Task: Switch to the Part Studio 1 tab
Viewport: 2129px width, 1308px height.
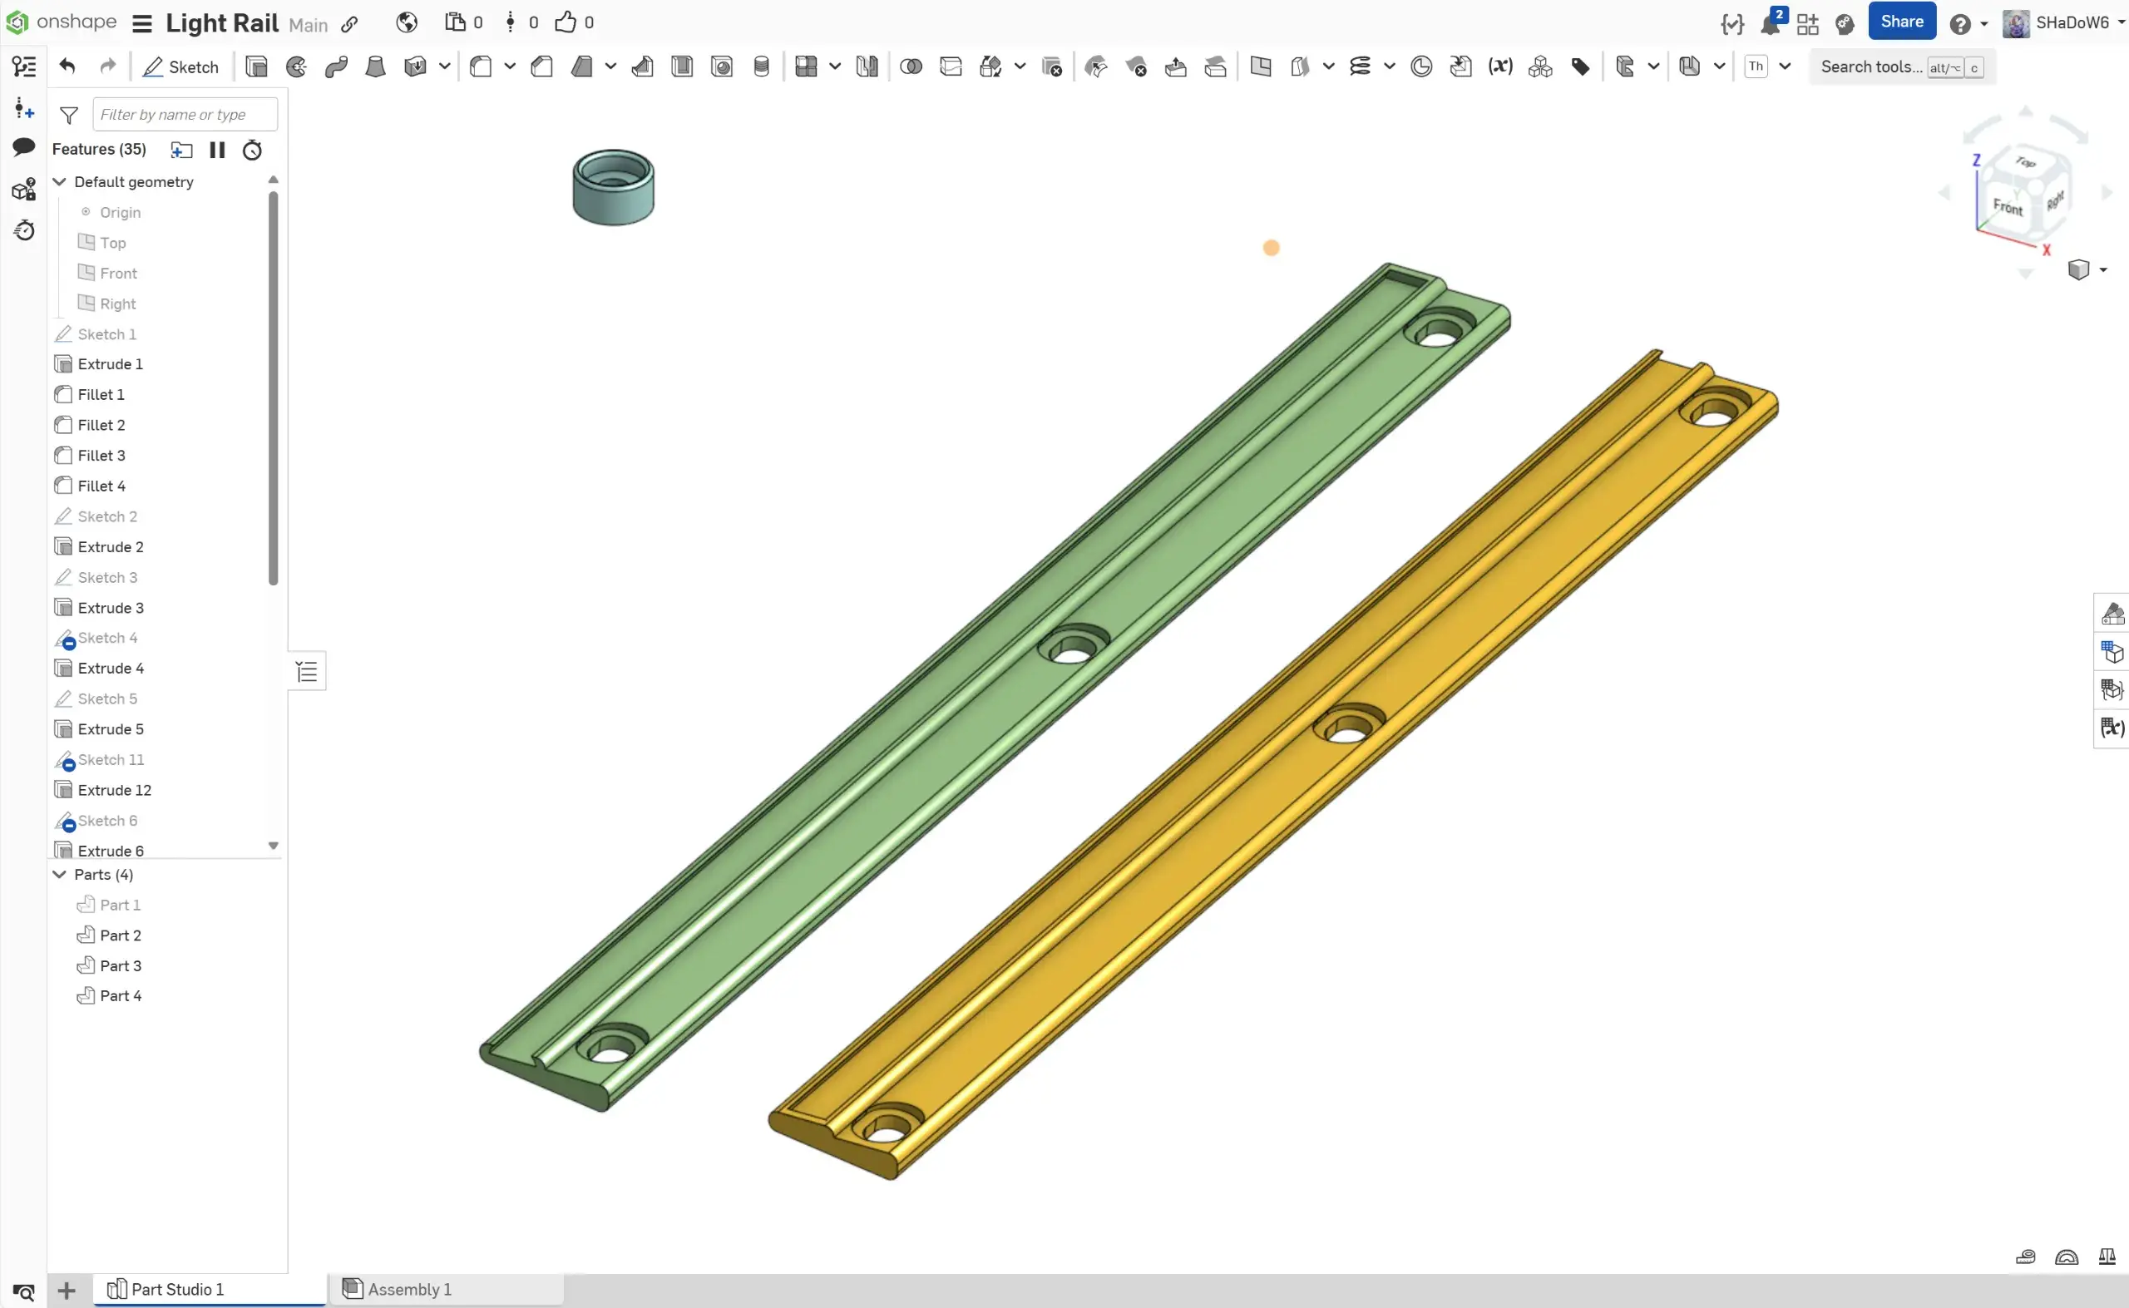Action: (176, 1288)
